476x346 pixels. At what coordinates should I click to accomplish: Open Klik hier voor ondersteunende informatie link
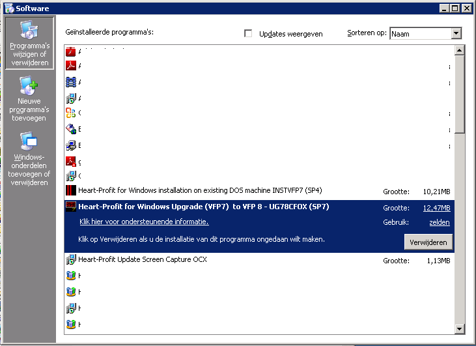point(144,222)
